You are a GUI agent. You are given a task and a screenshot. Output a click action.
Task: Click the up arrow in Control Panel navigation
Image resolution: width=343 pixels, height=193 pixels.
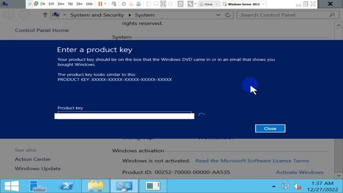(x=45, y=15)
